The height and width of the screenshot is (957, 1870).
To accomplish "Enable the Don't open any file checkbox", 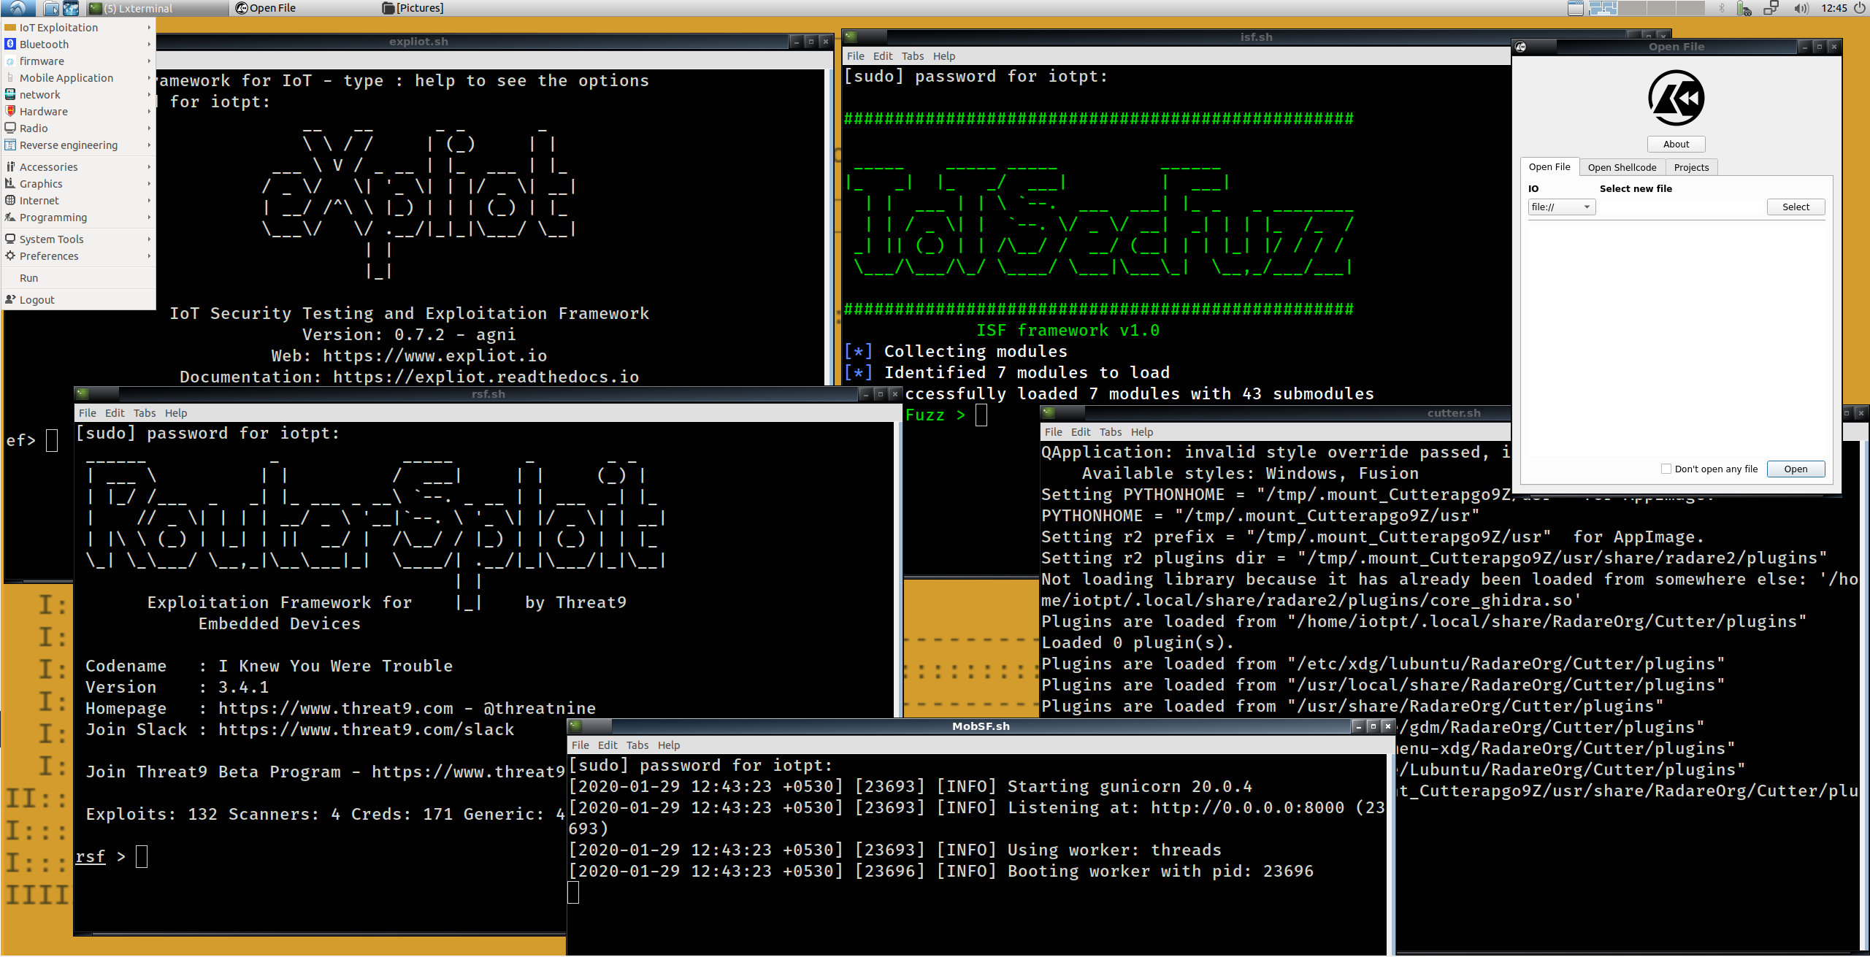I will [x=1666, y=469].
